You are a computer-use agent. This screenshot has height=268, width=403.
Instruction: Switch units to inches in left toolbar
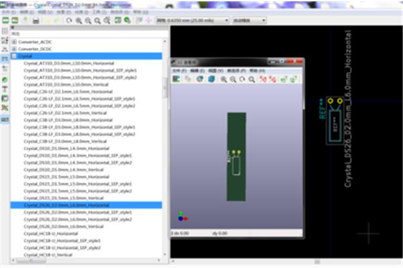(5, 49)
